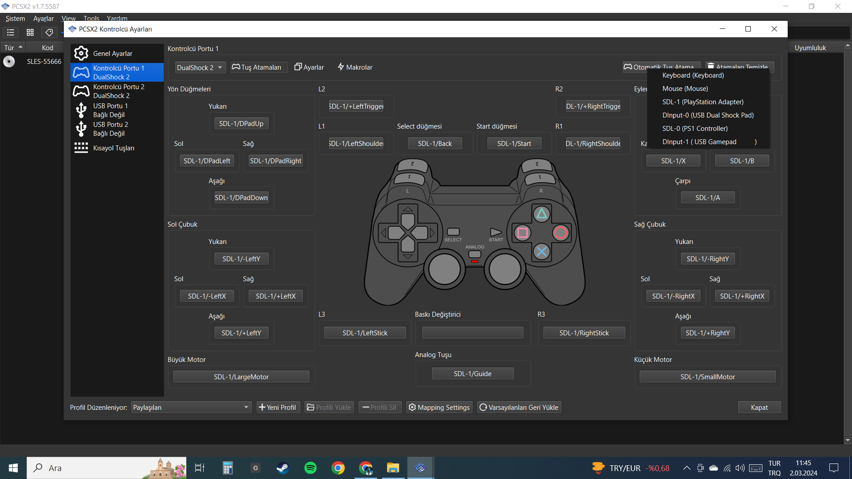852x479 pixels.
Task: Open Paylaşılan profile dropdown
Action: [191, 407]
